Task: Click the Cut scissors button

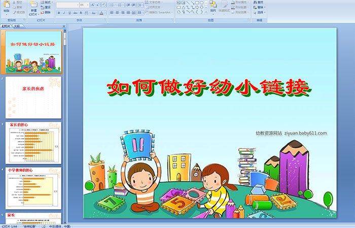Action: pyautogui.click(x=17, y=2)
